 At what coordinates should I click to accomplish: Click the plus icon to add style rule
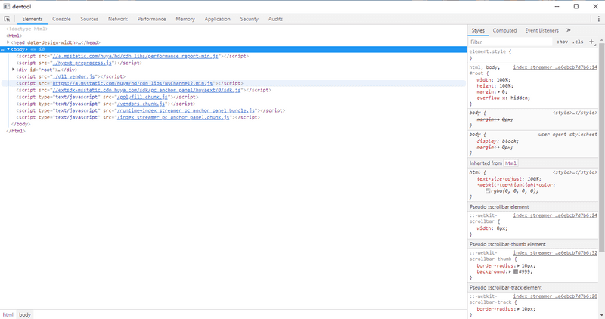591,42
